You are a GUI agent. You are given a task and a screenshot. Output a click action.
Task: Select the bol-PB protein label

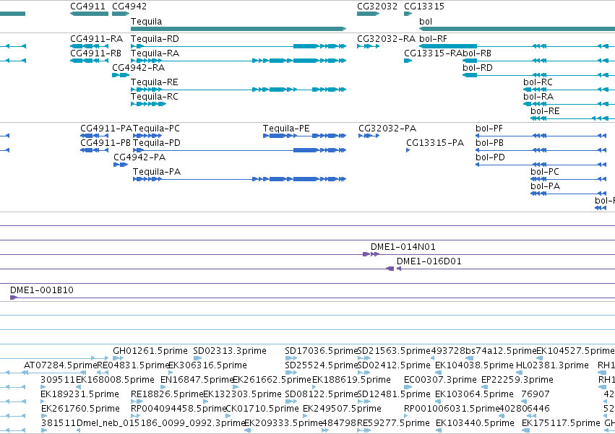pos(489,143)
